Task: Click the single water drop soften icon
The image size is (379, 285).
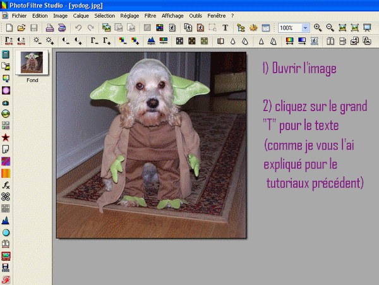Action: [x=232, y=41]
